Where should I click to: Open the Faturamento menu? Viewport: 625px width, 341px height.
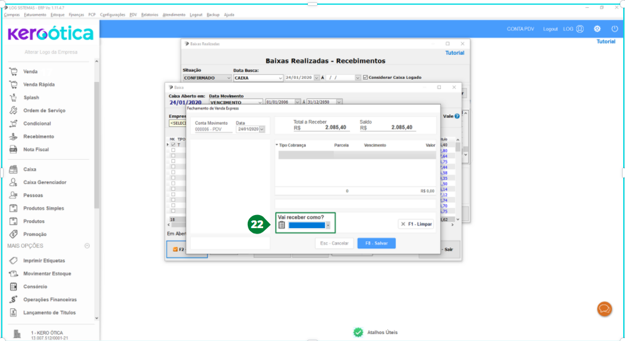tap(35, 15)
